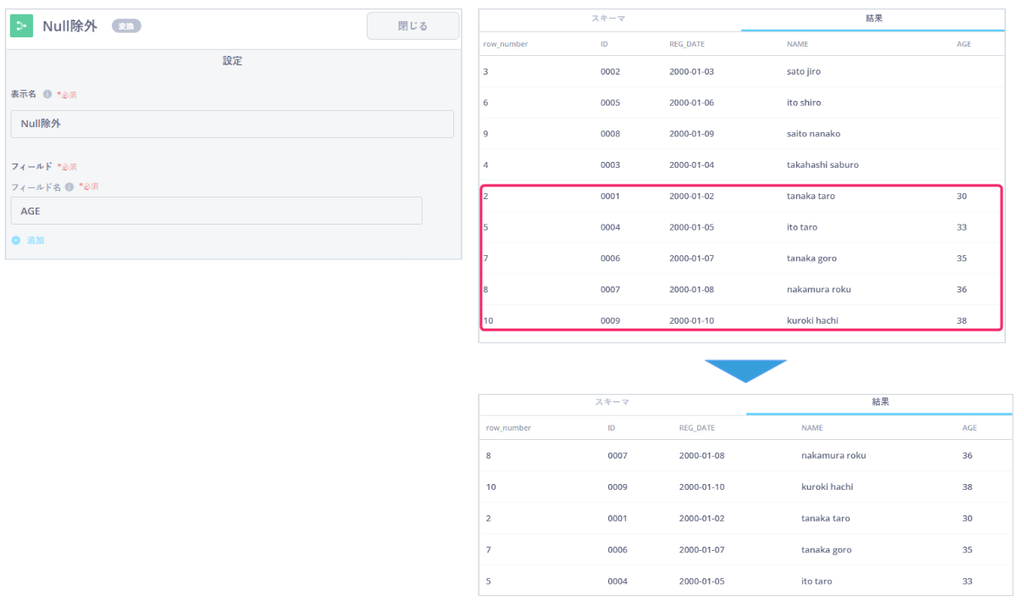
Task: Click ito taro in the lower table
Action: coord(816,581)
